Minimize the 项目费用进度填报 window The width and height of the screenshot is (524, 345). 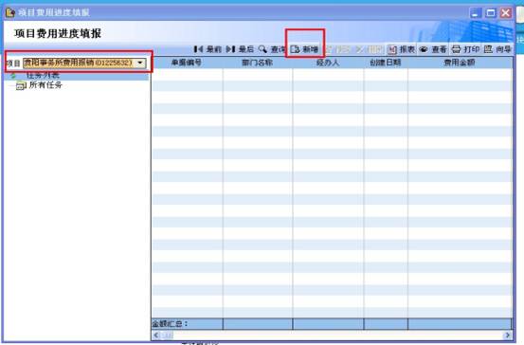(476, 13)
